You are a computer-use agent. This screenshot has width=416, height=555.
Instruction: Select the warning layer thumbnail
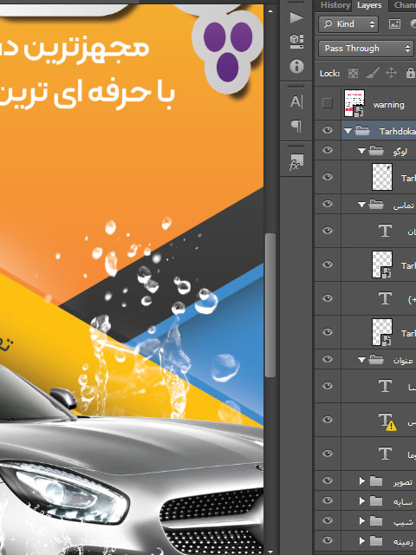coord(354,103)
